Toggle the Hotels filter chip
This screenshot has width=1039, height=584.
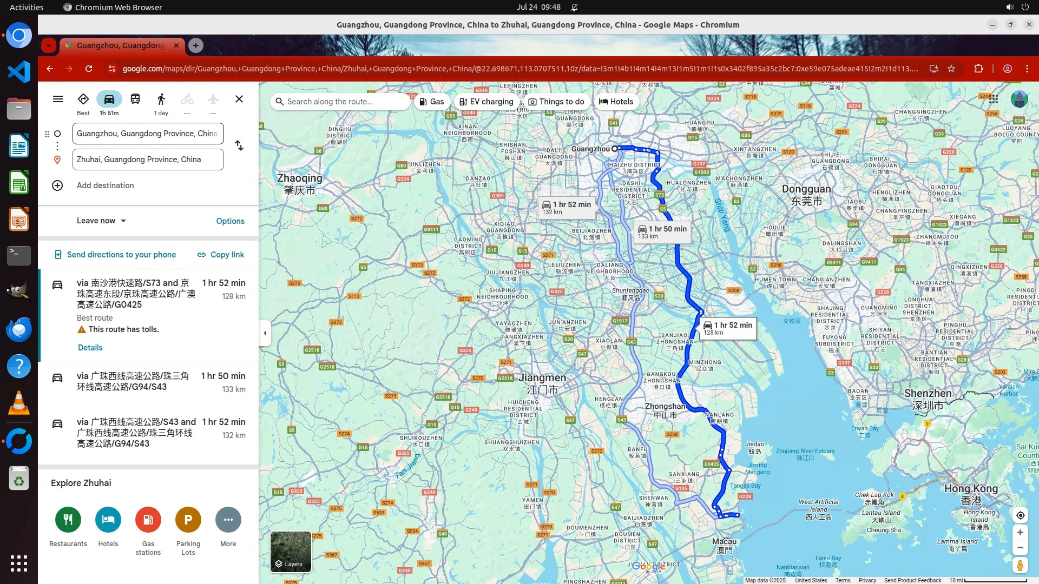[616, 102]
